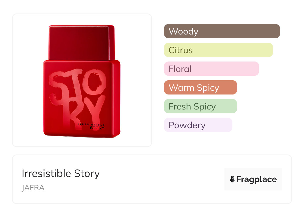
Task: Open the Irresistible Story title link
Action: (61, 173)
